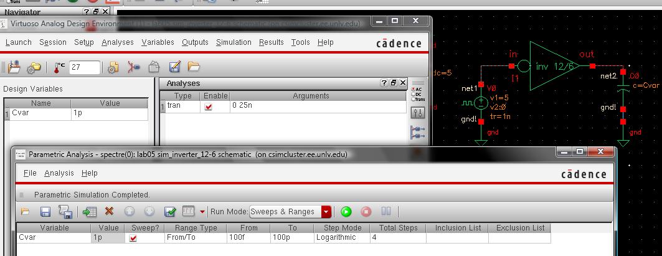Float the Analyses panel using the undock icon

click(x=394, y=83)
